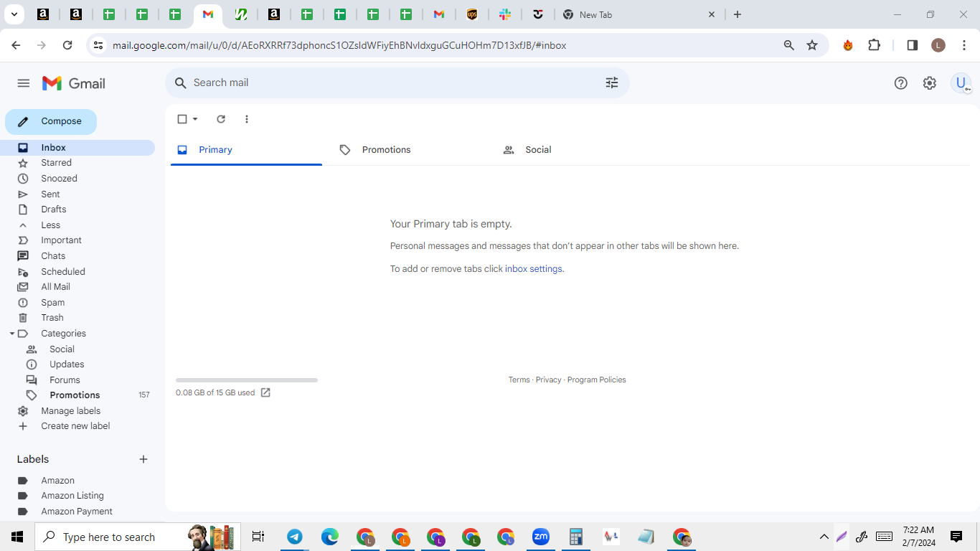Open the Terms link

pyautogui.click(x=519, y=380)
